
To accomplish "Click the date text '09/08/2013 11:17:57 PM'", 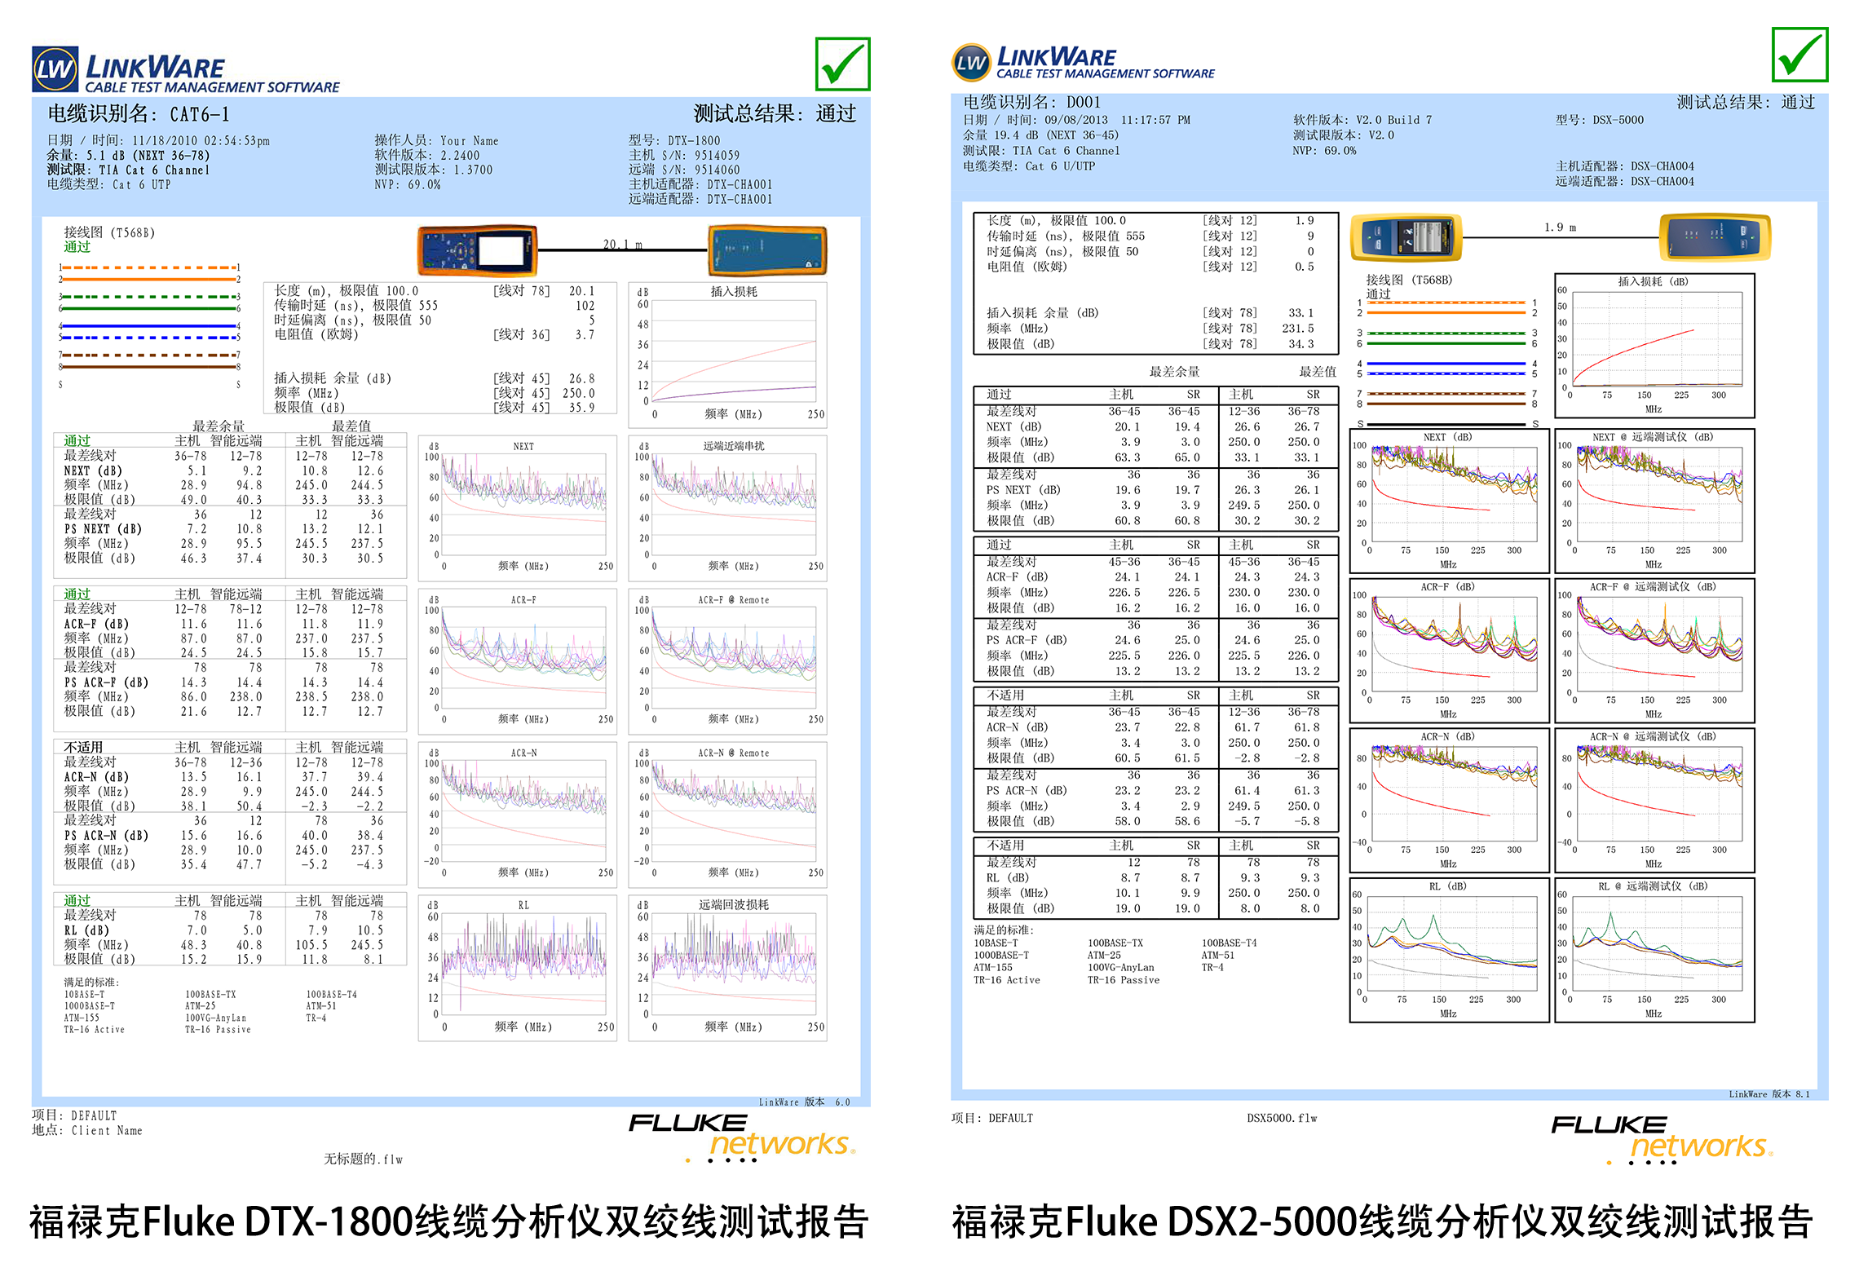I will click(1117, 120).
